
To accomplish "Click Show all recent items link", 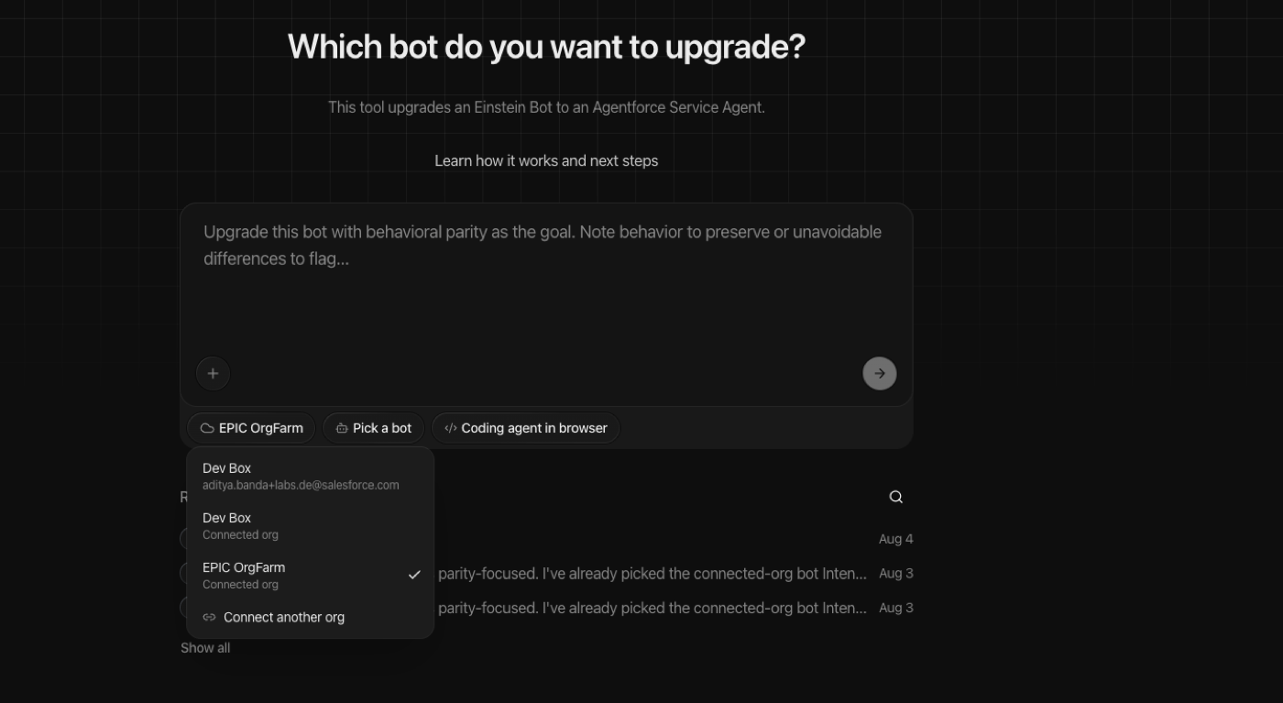I will coord(205,648).
